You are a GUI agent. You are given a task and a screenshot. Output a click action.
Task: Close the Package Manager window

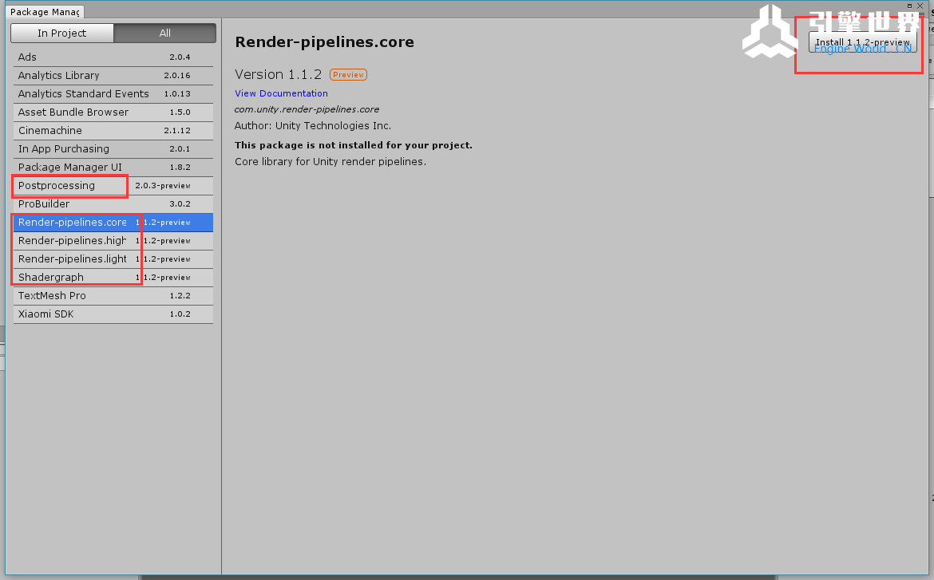(920, 6)
